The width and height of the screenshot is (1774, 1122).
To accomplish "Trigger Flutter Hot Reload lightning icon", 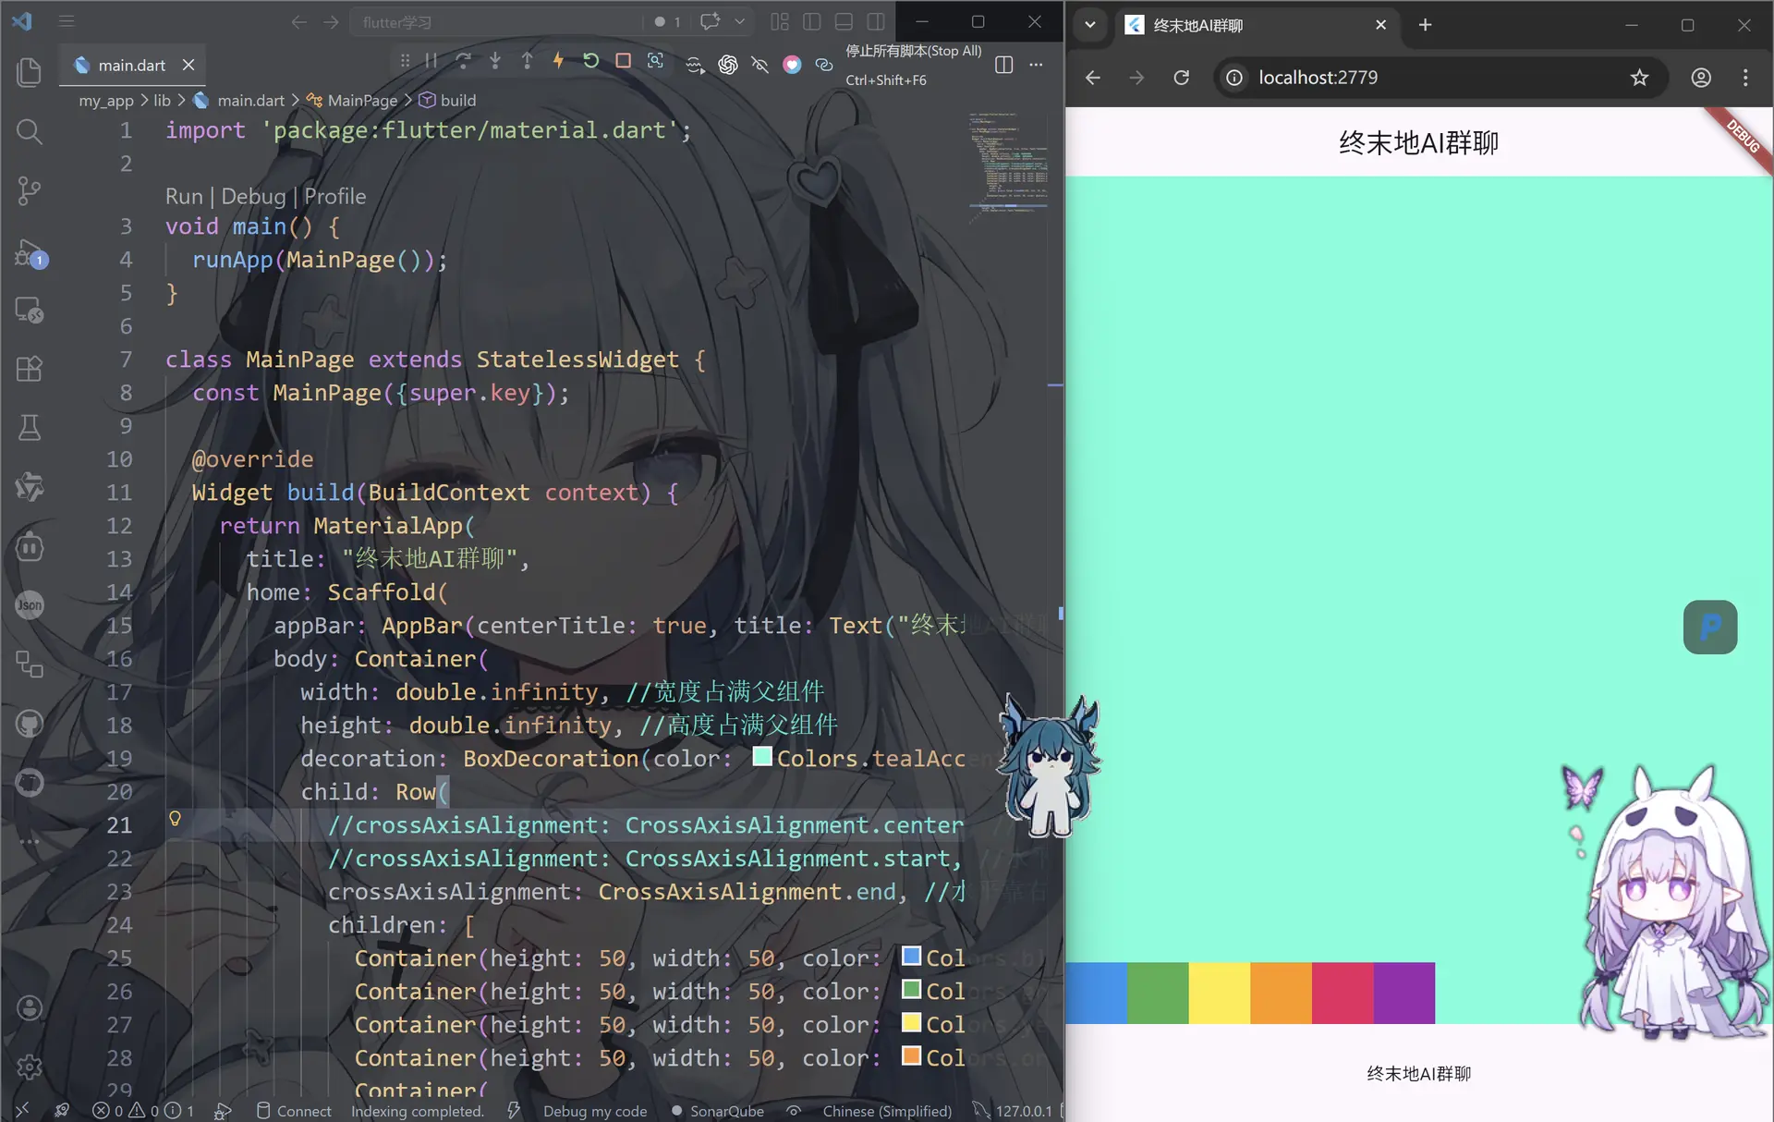I will (x=558, y=61).
